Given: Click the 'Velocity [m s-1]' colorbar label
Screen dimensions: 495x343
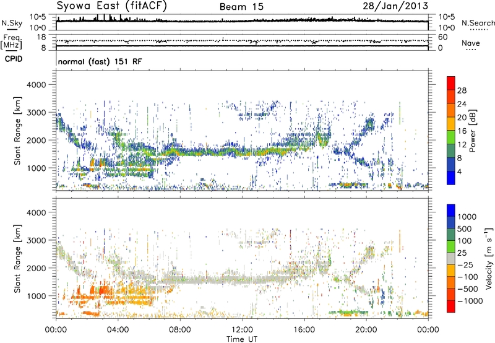Looking at the screenshot, I should tap(489, 258).
